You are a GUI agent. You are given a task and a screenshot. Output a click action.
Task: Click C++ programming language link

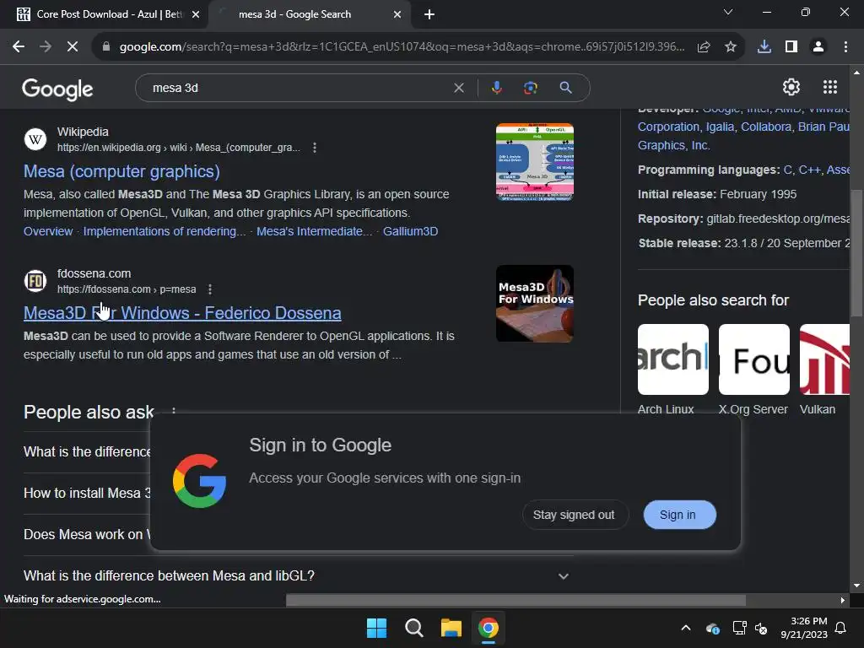tap(809, 170)
